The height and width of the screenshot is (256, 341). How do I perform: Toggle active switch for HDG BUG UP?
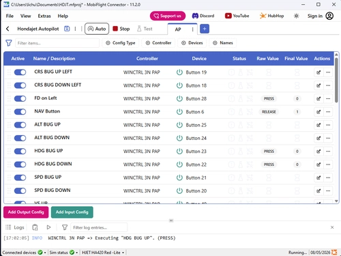20,152
